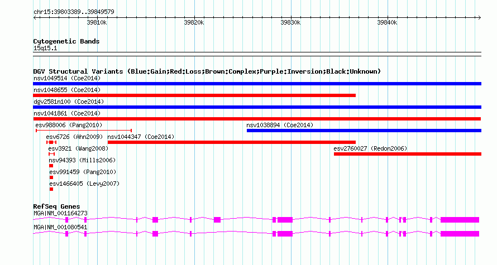Click the DGV Structural Variants track title
Image resolution: width=497 pixels, height=265 pixels.
coord(207,71)
